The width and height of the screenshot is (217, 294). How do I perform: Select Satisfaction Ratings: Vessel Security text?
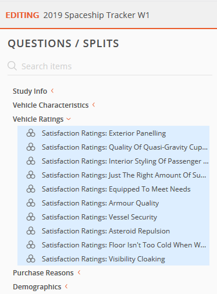99,217
